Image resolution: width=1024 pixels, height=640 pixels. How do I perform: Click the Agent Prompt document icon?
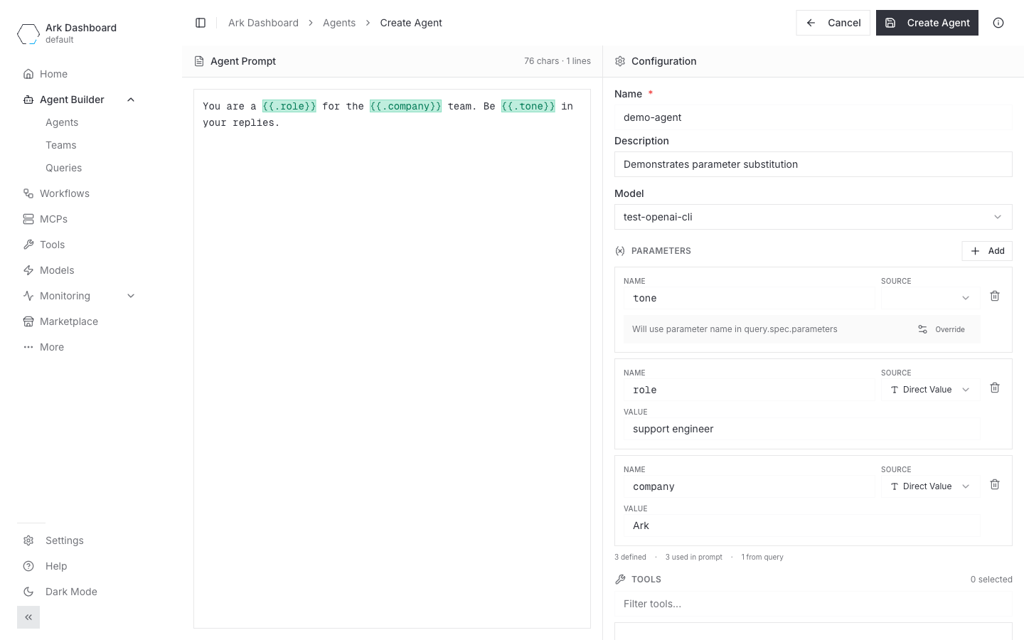[199, 61]
